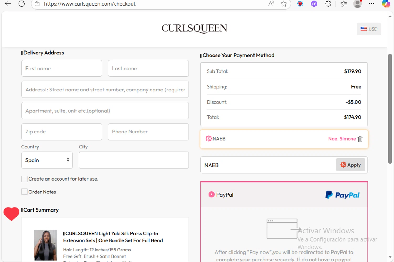Open the Favorites list icon

click(x=344, y=4)
